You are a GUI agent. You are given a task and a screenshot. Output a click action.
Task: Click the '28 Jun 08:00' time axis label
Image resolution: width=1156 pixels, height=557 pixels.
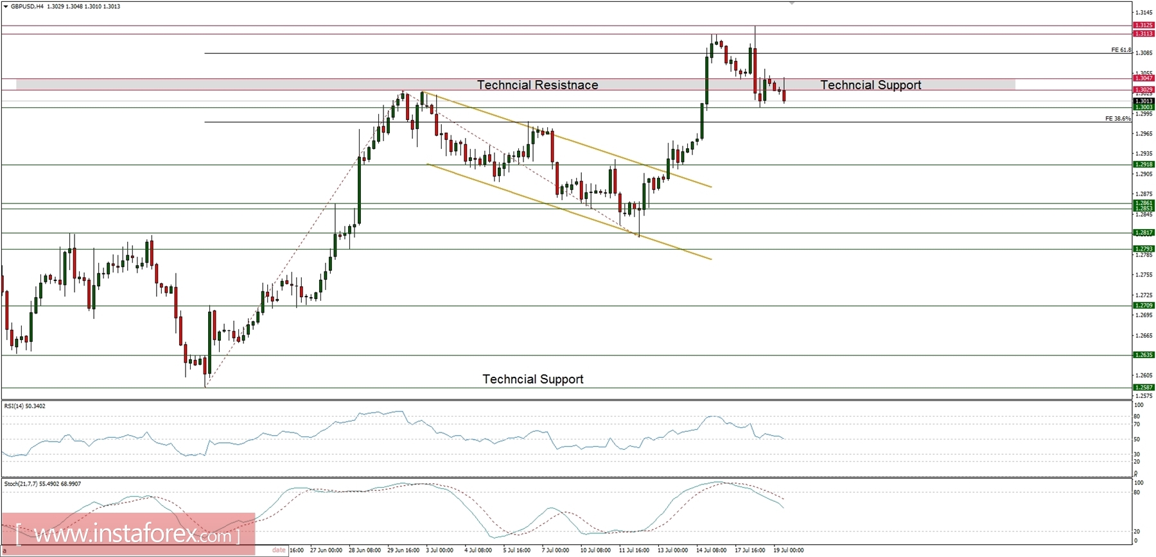[365, 550]
